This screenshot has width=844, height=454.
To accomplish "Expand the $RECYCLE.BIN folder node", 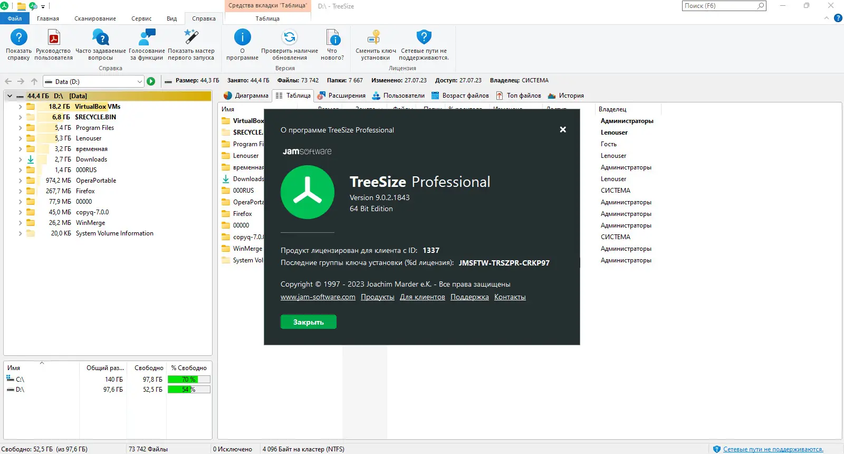I will coord(20,117).
